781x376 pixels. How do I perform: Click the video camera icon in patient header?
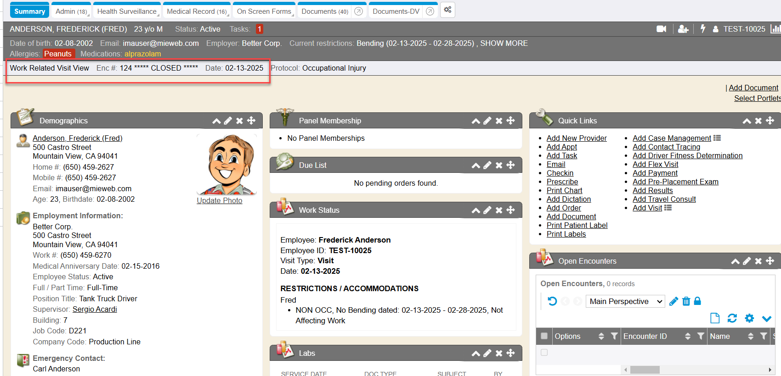661,29
